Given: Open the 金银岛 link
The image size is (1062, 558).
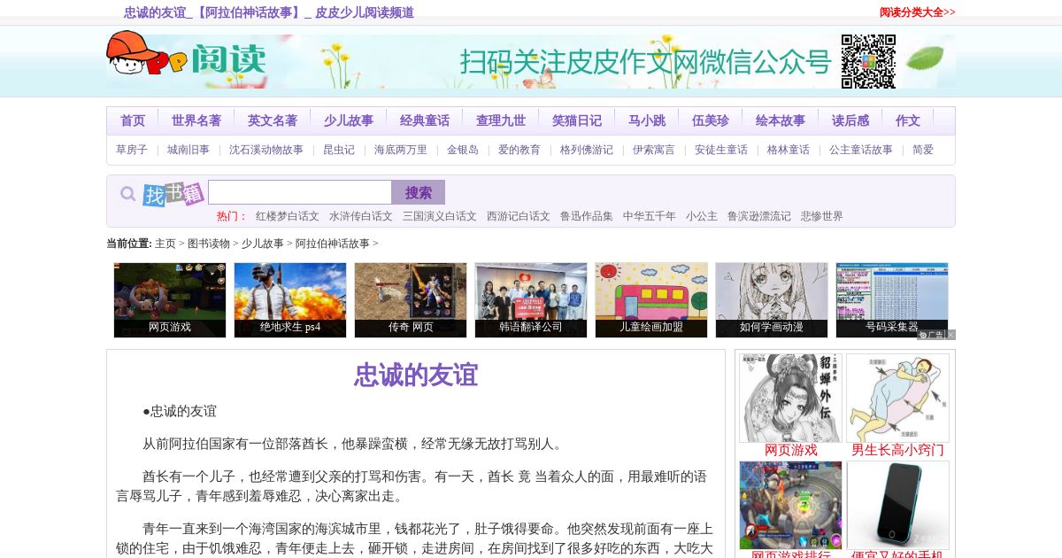Looking at the screenshot, I should [x=463, y=150].
